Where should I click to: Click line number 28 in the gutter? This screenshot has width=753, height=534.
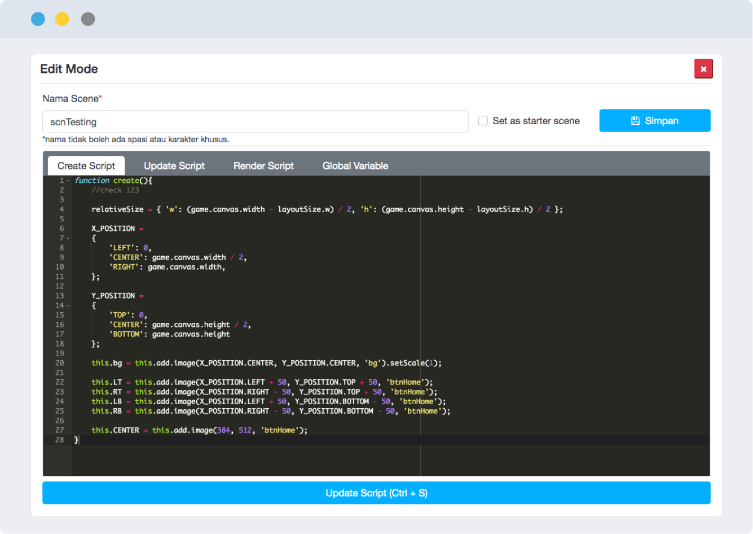(x=60, y=440)
